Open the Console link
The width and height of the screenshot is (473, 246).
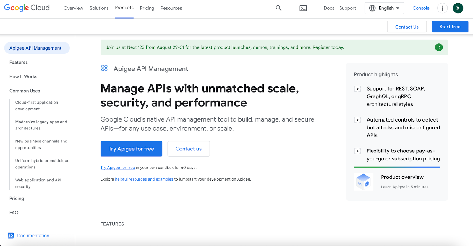pos(421,8)
